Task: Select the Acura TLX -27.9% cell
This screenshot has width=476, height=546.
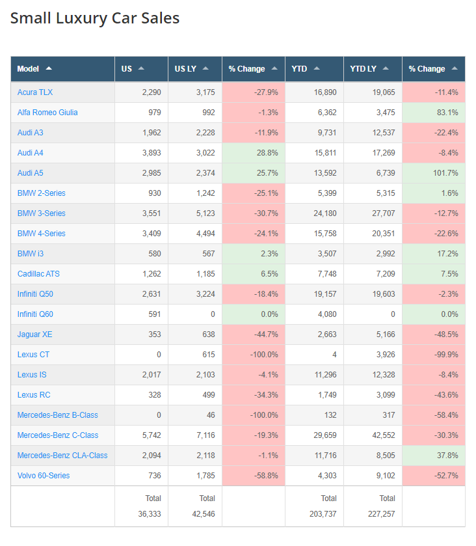Action: click(254, 92)
